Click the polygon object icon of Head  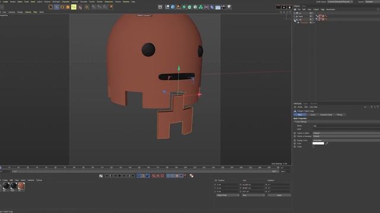297,16
